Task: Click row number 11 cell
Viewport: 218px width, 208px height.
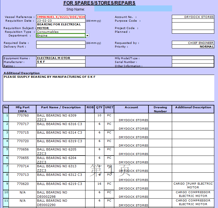Action: (x=6, y=203)
